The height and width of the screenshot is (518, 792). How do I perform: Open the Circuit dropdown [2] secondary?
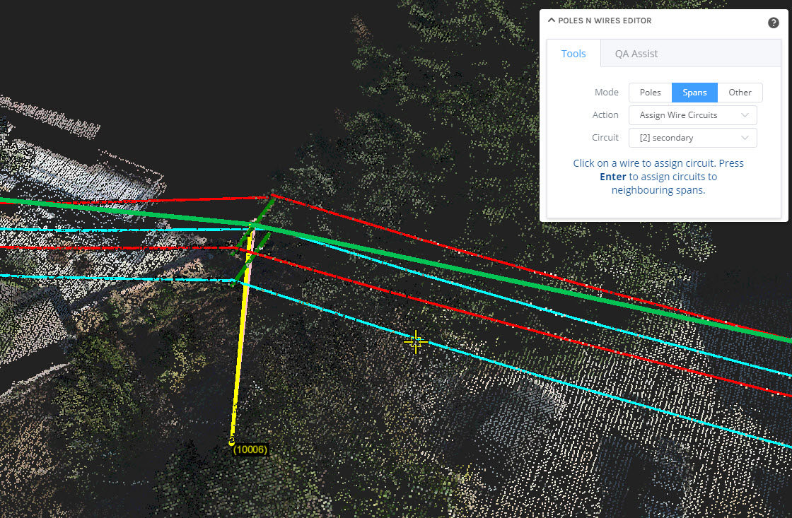click(692, 138)
